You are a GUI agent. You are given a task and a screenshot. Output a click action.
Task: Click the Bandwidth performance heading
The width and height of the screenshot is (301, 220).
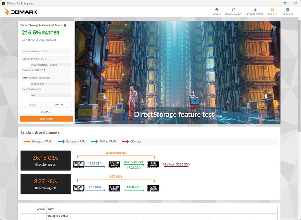click(x=40, y=132)
